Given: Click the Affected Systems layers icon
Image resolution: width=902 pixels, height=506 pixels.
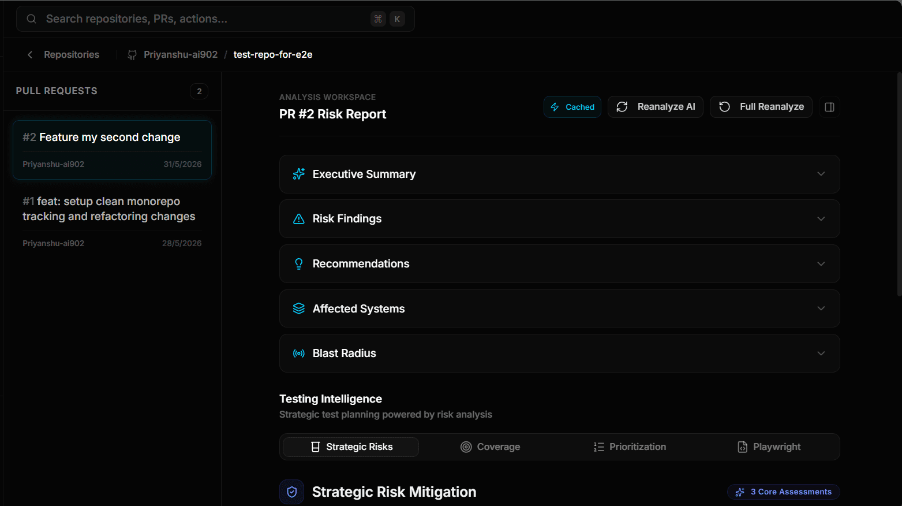Looking at the screenshot, I should tap(299, 308).
